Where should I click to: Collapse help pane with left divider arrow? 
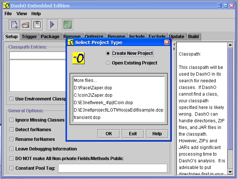coord(174,44)
